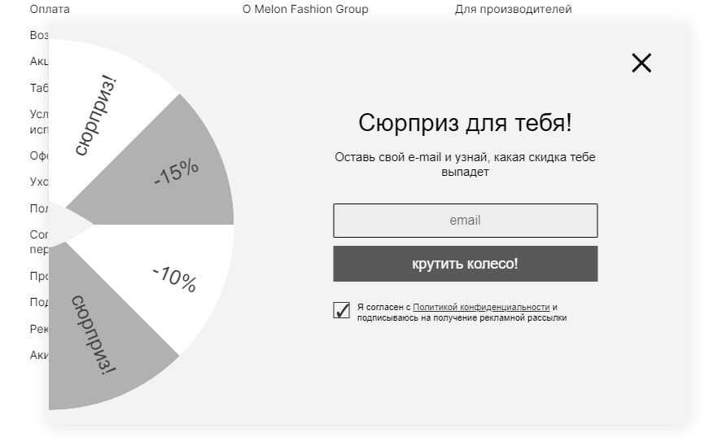Select the bottom gray 'сюрприз!' wheel segment
722x442 pixels.
pos(94,334)
